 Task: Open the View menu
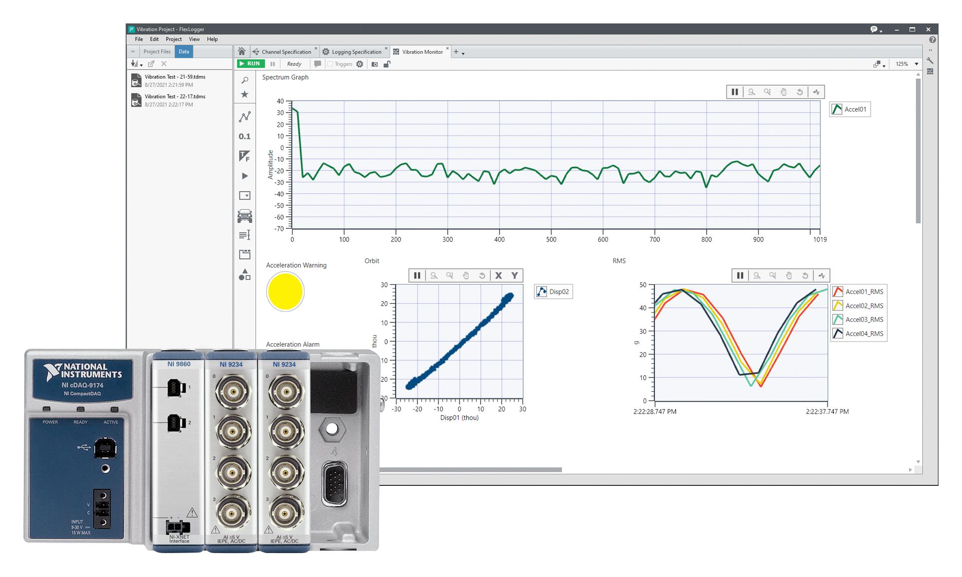[x=194, y=39]
